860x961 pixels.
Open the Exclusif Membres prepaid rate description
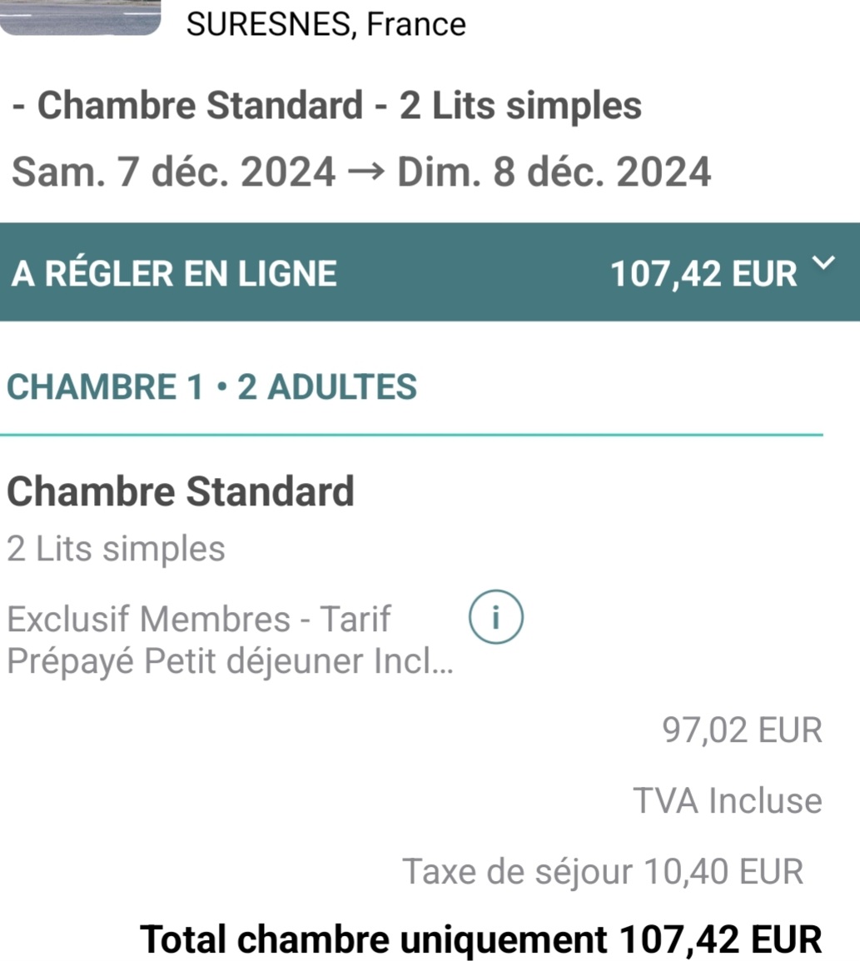pyautogui.click(x=230, y=640)
